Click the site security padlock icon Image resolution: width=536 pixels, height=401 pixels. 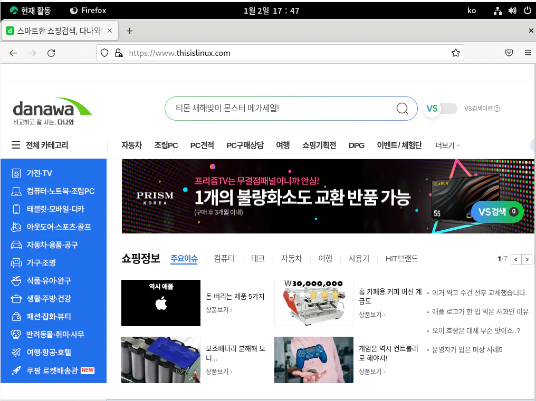point(119,53)
